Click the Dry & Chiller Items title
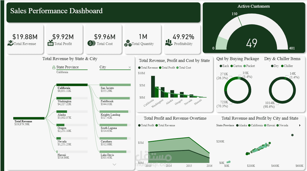Viewport: 307px width, 171px height. 282,59
